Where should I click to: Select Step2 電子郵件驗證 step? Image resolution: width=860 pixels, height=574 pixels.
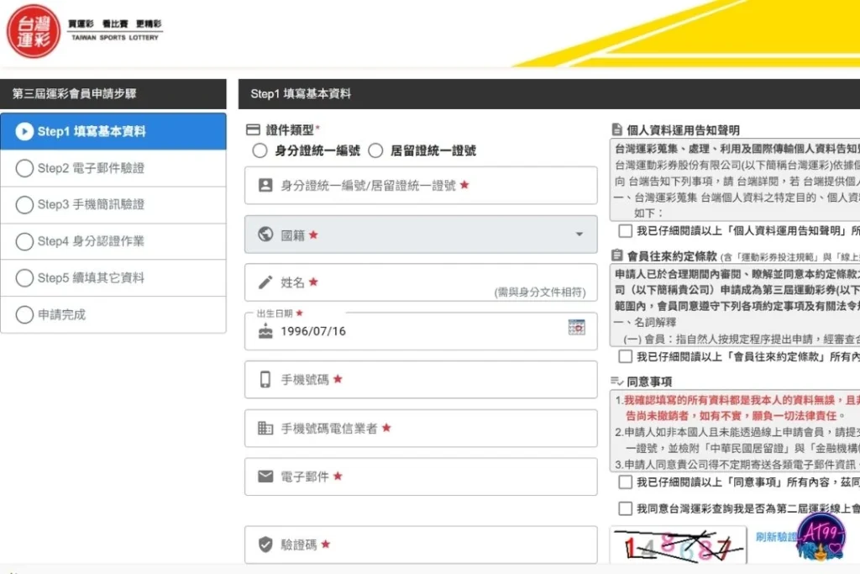click(x=113, y=168)
